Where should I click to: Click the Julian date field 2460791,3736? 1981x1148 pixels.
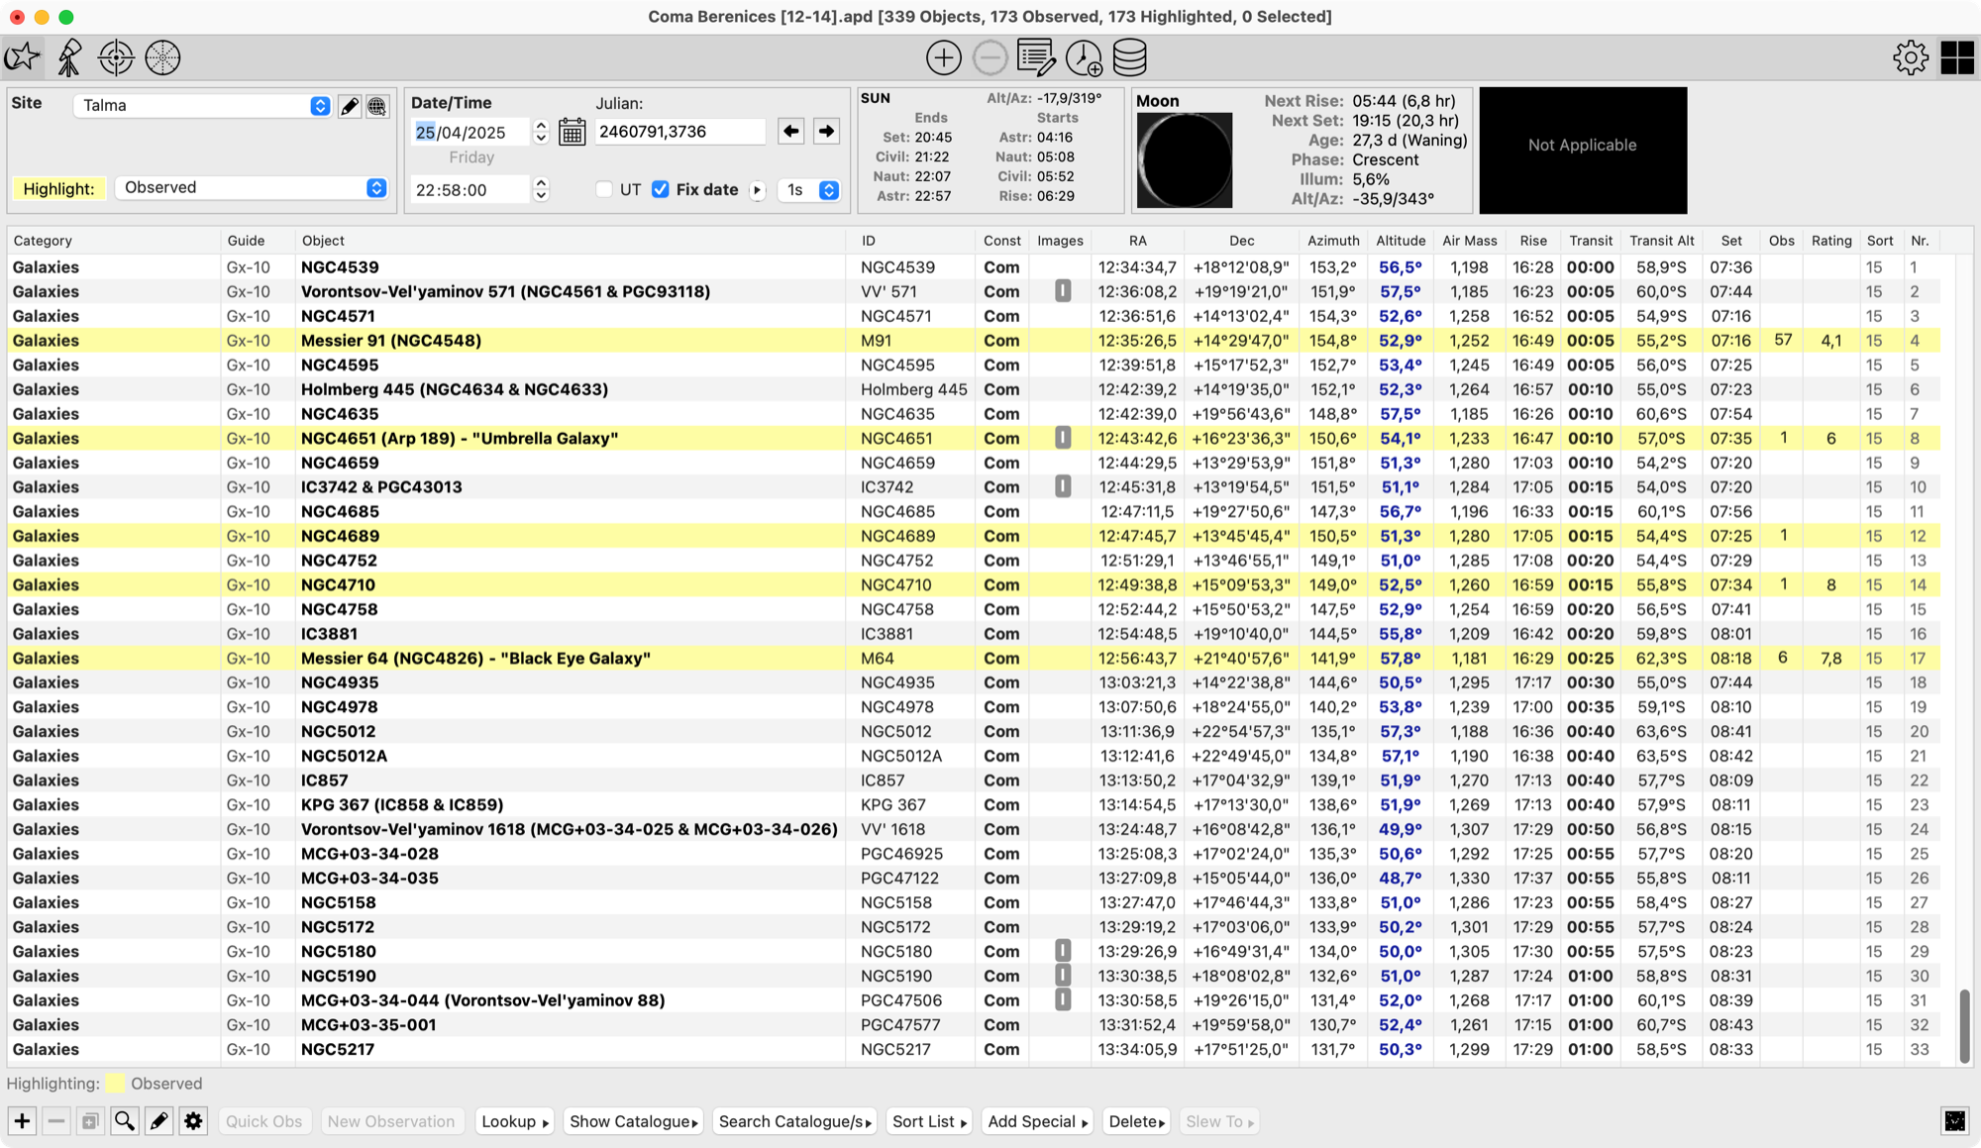click(679, 131)
